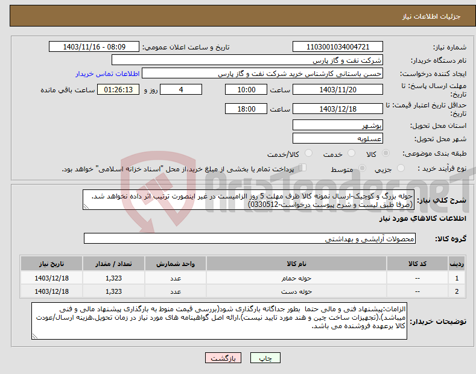Click the response deadline date 1403/11/20

(x=338, y=89)
